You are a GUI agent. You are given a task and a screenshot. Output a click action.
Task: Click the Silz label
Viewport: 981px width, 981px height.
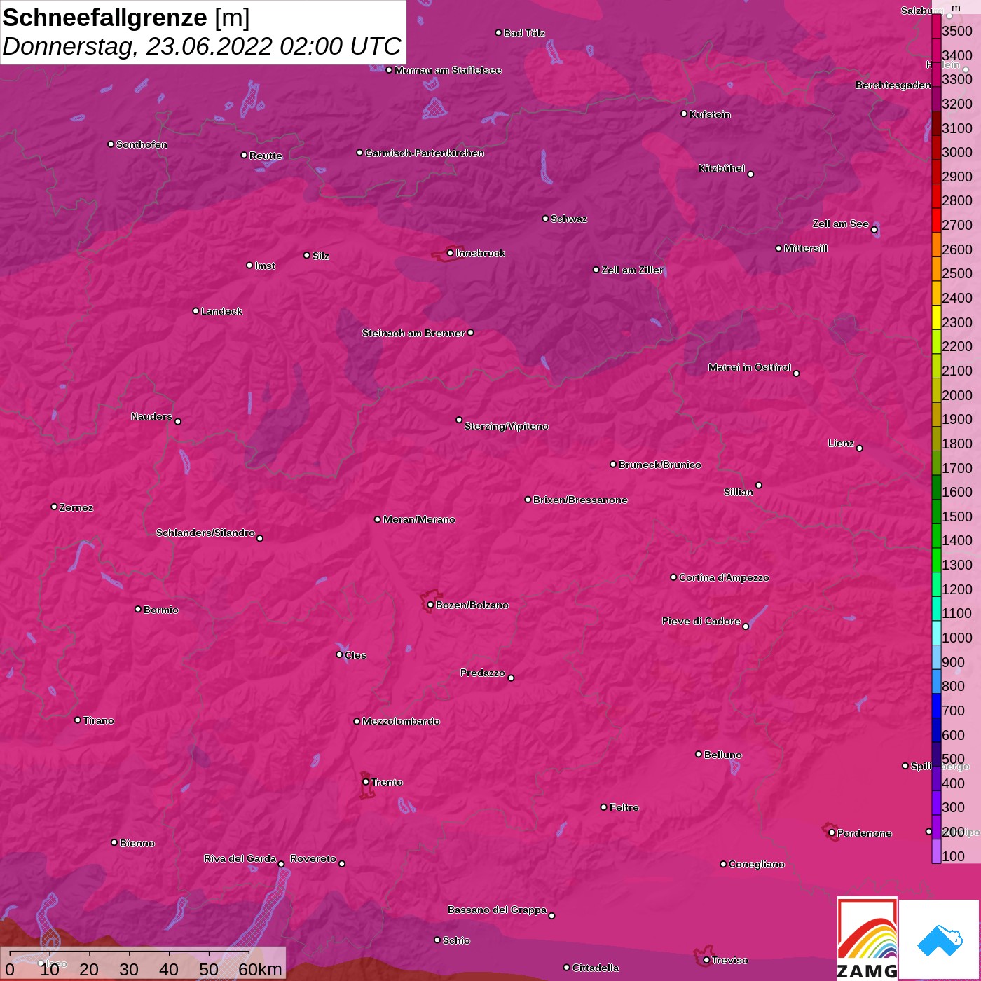coord(321,256)
